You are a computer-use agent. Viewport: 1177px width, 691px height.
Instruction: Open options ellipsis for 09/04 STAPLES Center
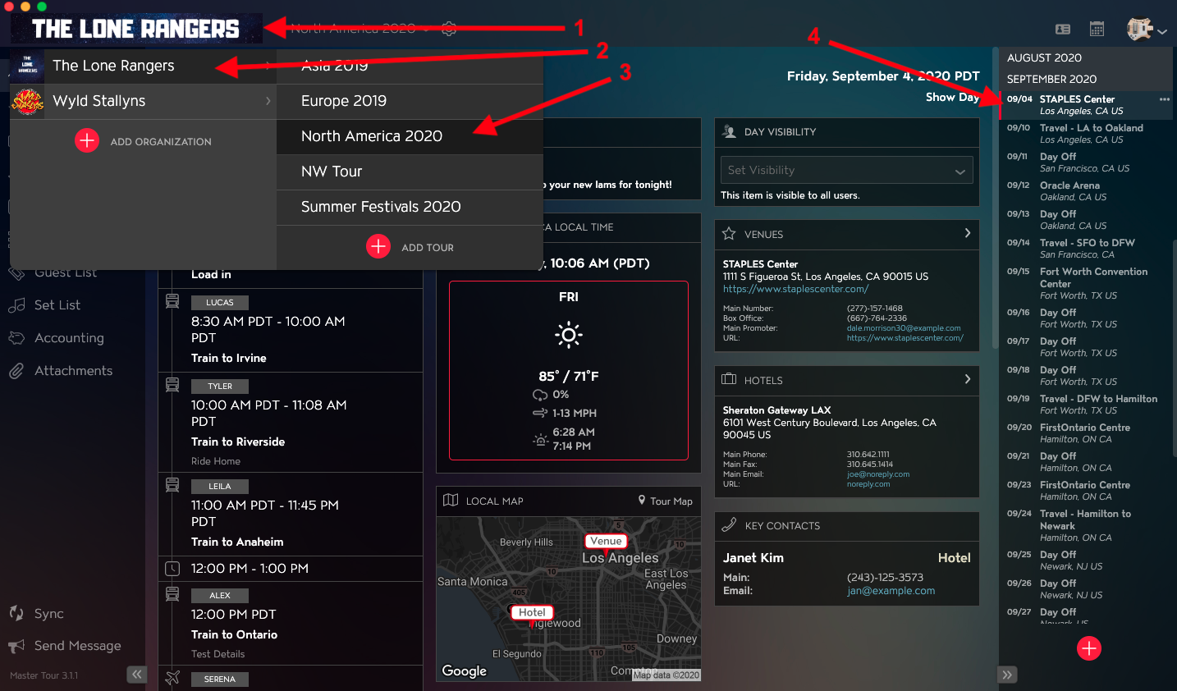point(1164,99)
